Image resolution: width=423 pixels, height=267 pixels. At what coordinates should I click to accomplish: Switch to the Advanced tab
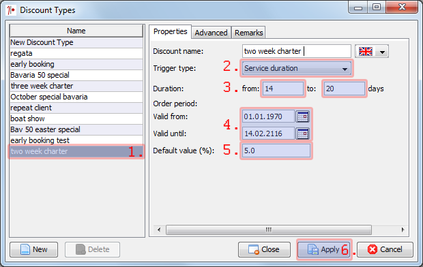pos(211,33)
